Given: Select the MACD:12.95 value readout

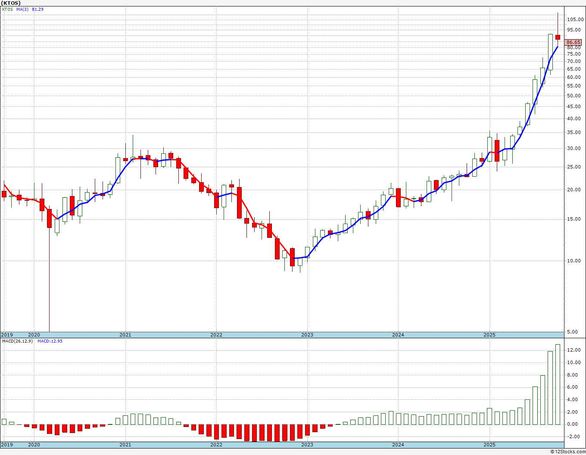Looking at the screenshot, I should point(50,341).
